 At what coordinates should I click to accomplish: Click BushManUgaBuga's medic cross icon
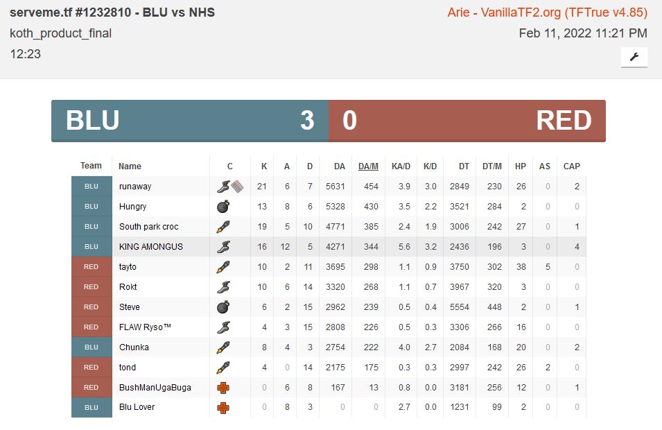click(x=223, y=388)
